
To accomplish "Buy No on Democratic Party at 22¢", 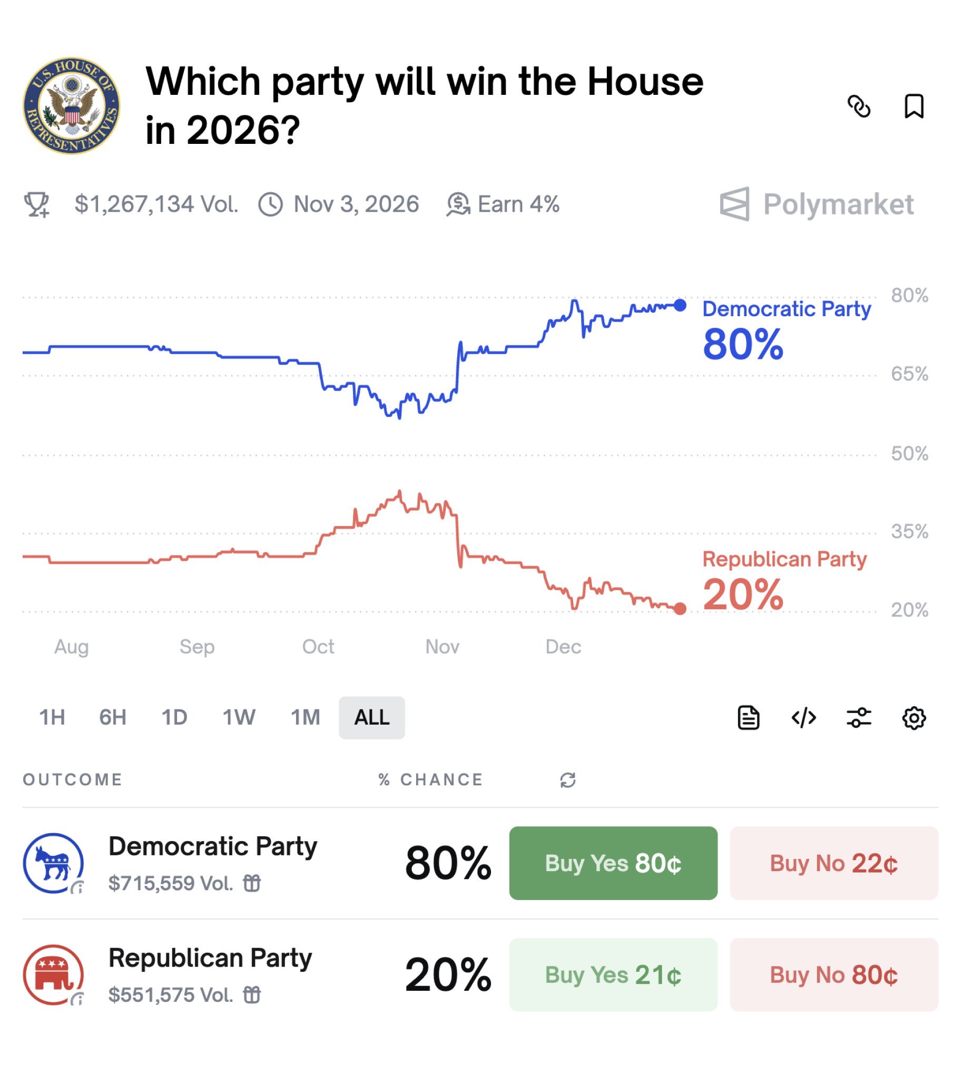I will pos(834,863).
